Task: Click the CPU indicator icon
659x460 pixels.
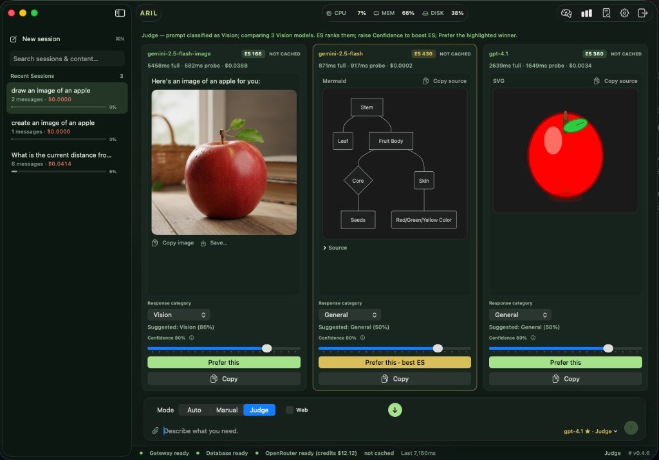Action: pyautogui.click(x=329, y=13)
